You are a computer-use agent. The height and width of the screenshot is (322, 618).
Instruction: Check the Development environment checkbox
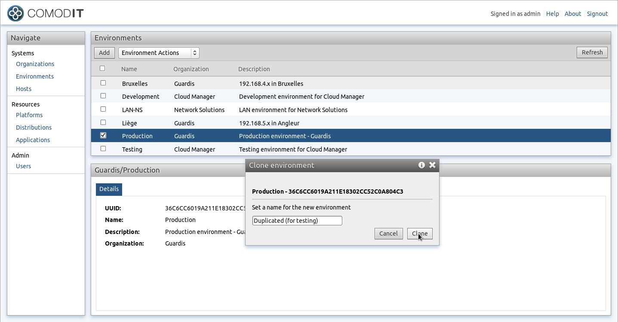point(103,96)
